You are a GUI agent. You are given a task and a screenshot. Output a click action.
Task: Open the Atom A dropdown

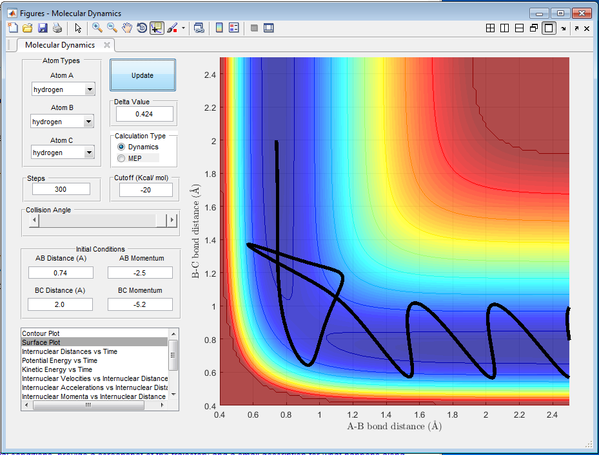coord(90,90)
